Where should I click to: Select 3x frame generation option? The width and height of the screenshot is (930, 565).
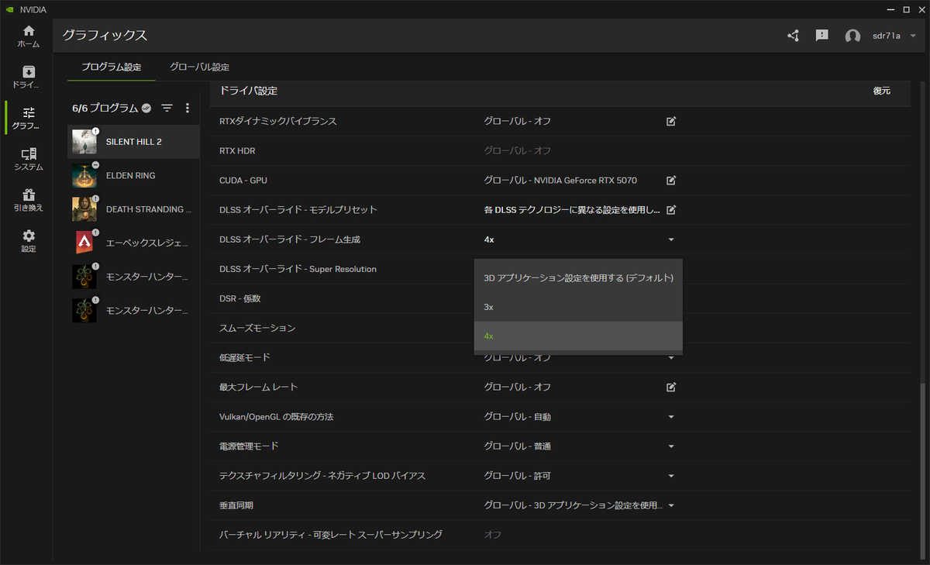pos(577,307)
